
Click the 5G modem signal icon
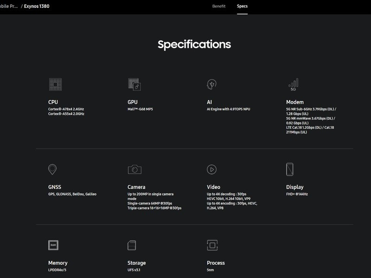(x=294, y=85)
